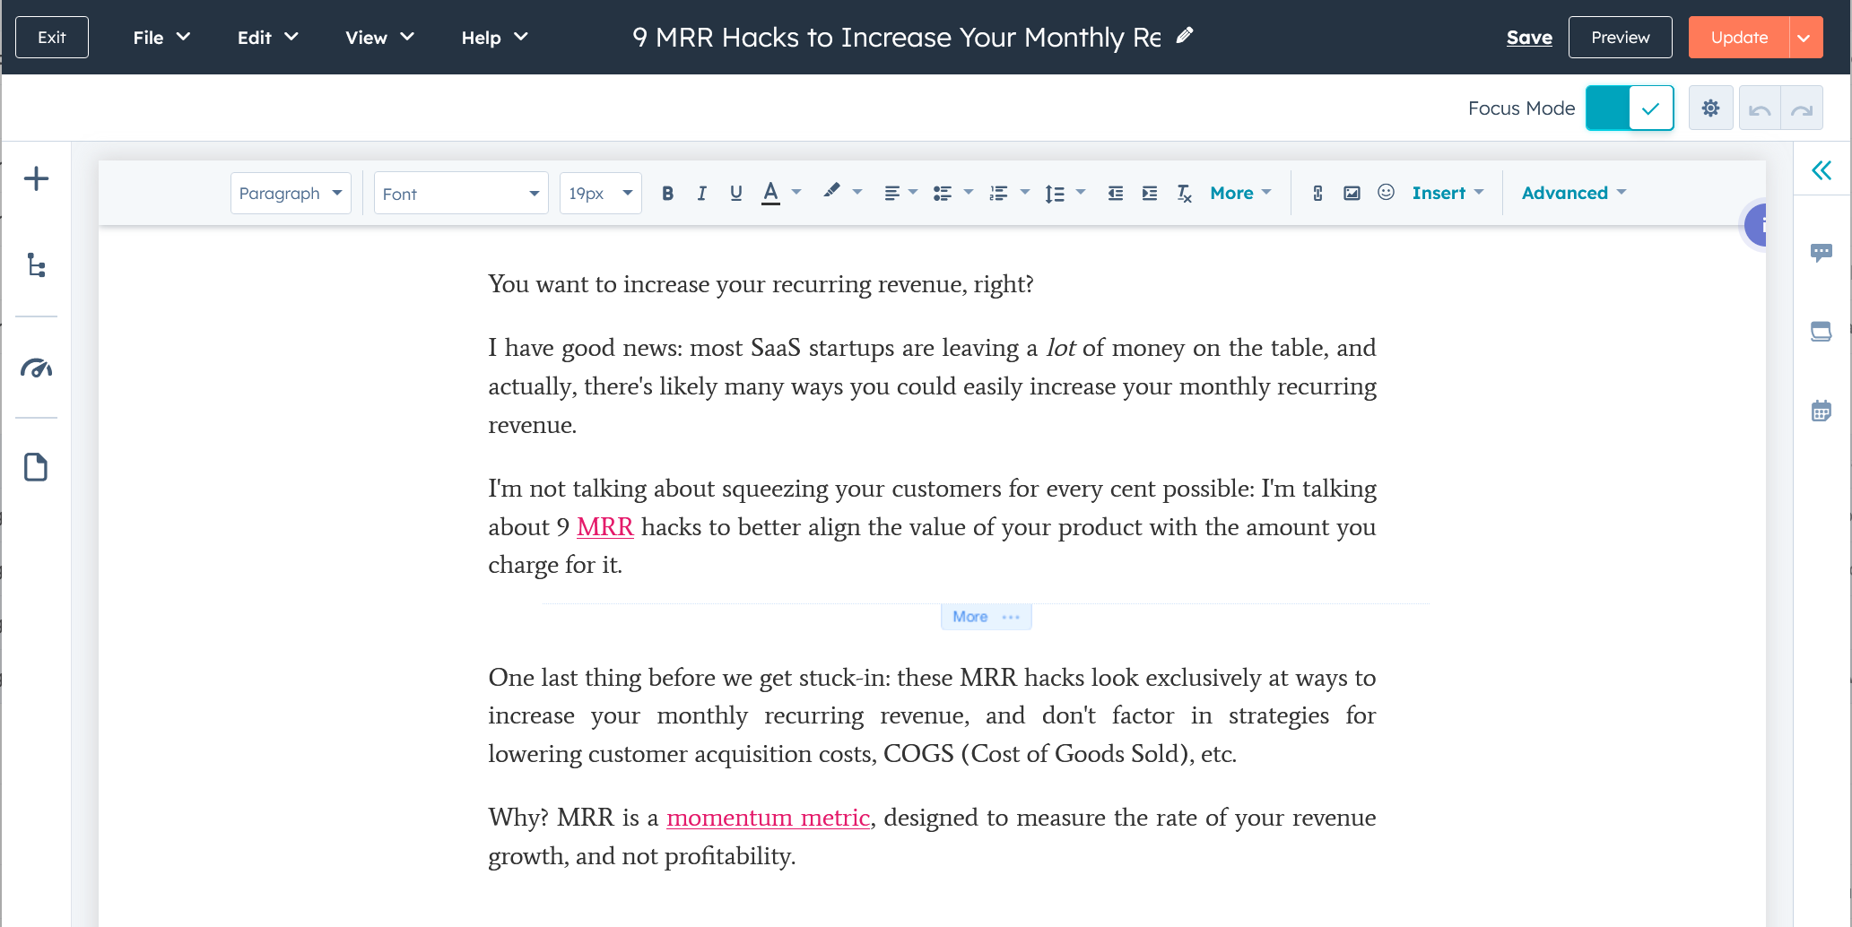Viewport: 1852px width, 927px height.
Task: Open the Insert dropdown
Action: tap(1448, 193)
